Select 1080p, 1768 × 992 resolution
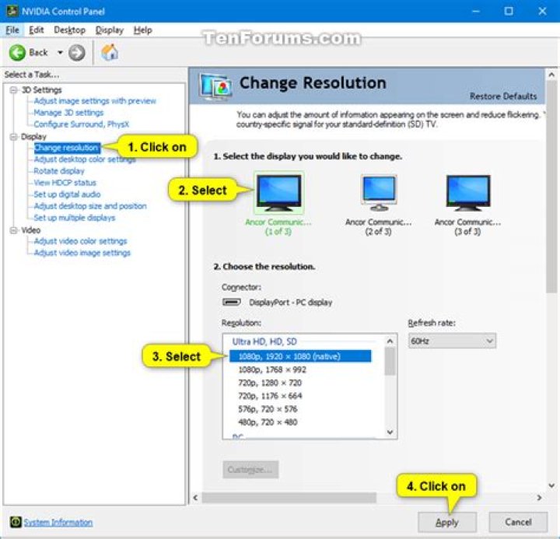Image resolution: width=560 pixels, height=539 pixels. click(x=272, y=369)
